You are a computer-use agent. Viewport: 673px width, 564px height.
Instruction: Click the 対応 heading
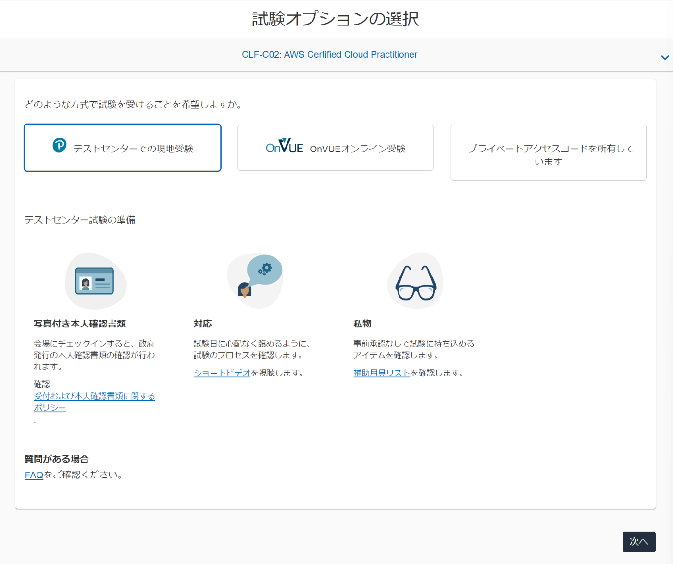pyautogui.click(x=203, y=324)
